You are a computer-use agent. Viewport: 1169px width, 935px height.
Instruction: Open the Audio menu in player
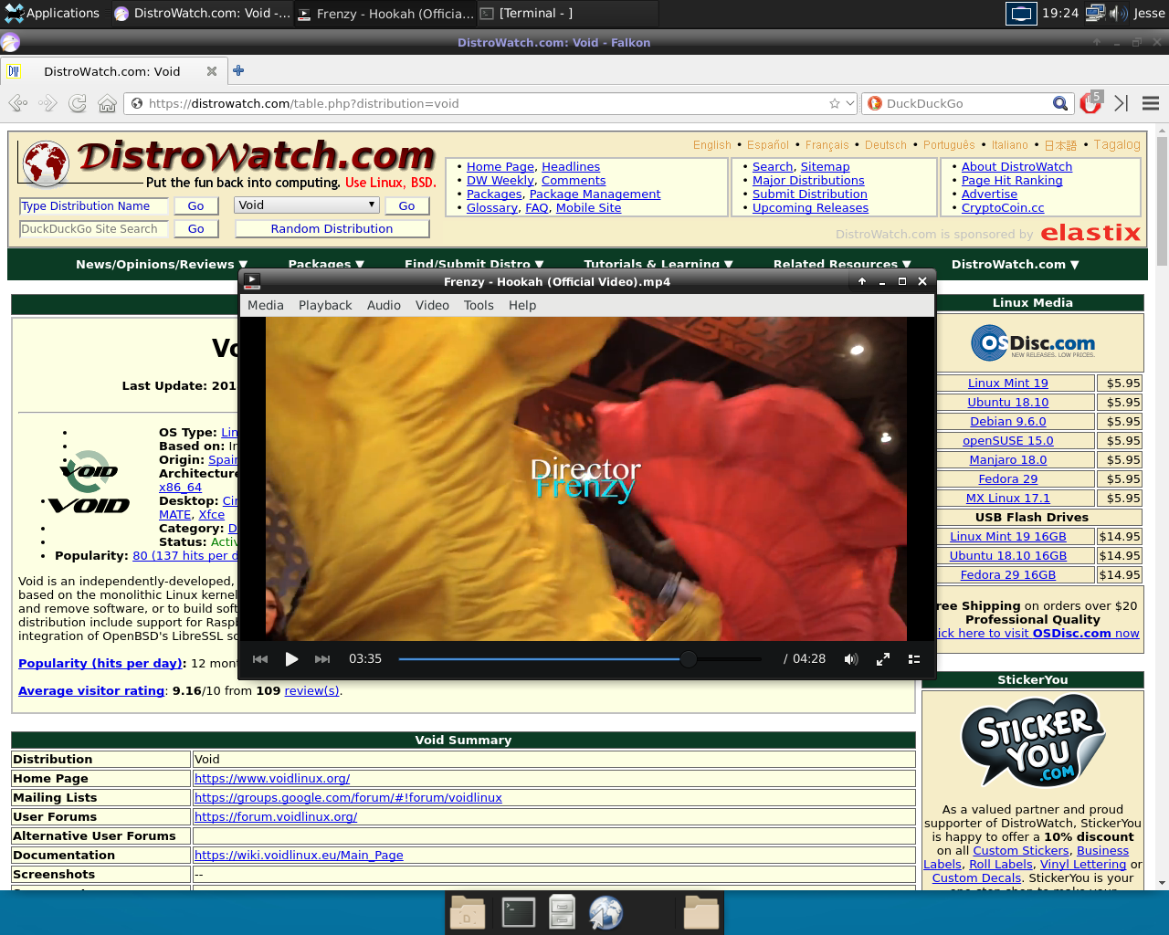pyautogui.click(x=384, y=305)
